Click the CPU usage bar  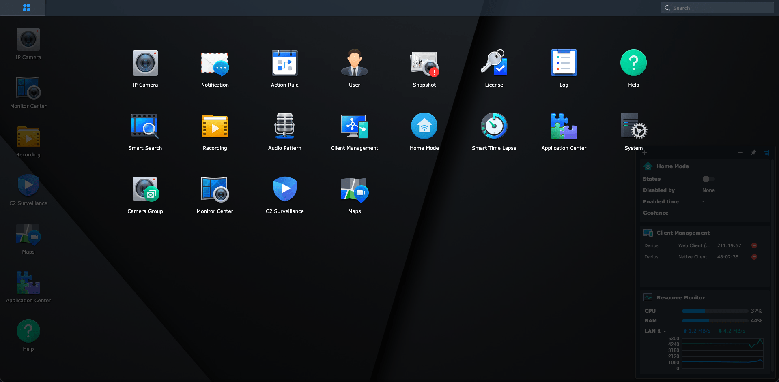point(715,311)
